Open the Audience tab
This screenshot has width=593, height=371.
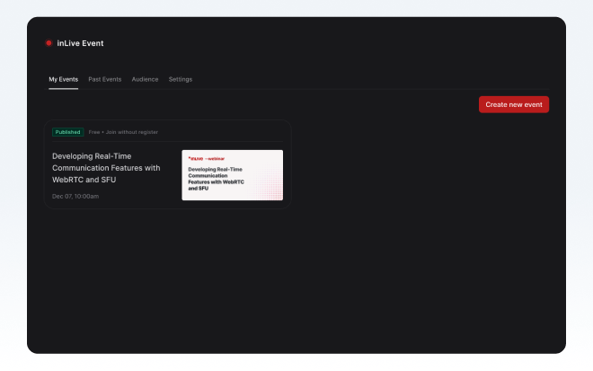[145, 79]
